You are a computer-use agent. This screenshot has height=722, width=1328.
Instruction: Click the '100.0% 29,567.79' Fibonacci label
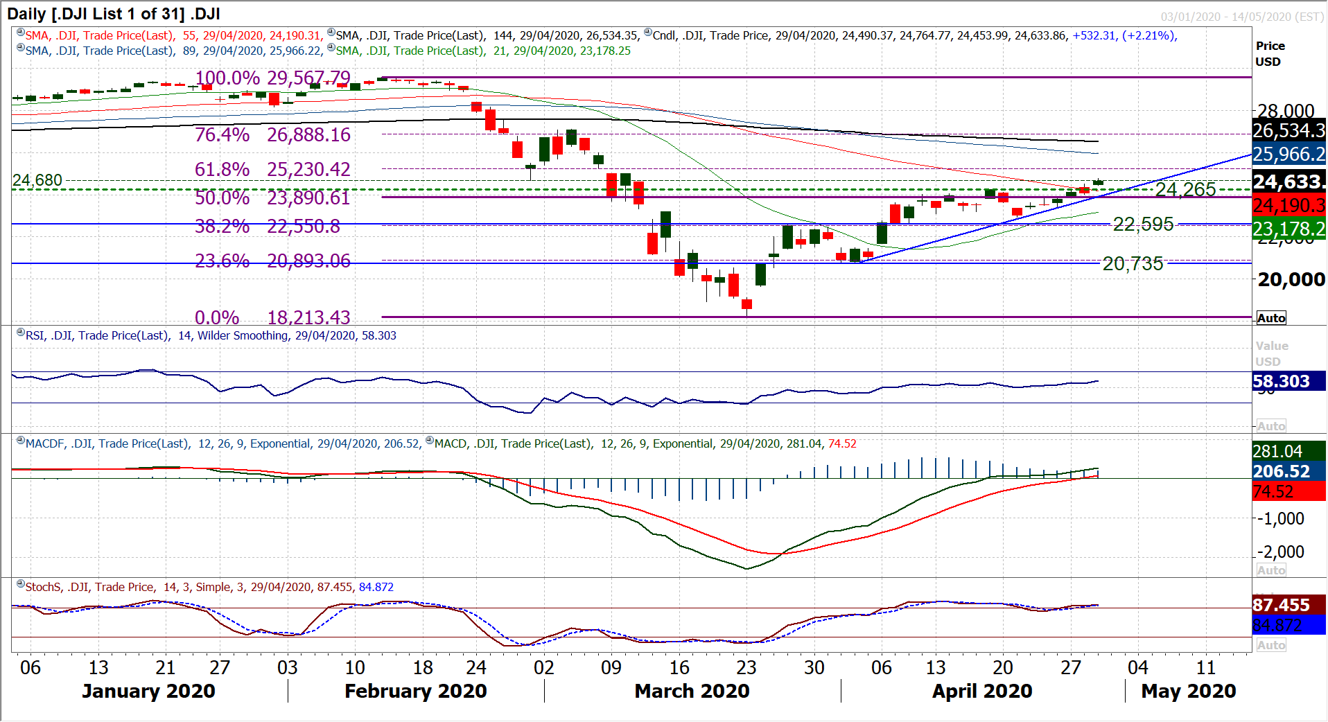tap(273, 78)
